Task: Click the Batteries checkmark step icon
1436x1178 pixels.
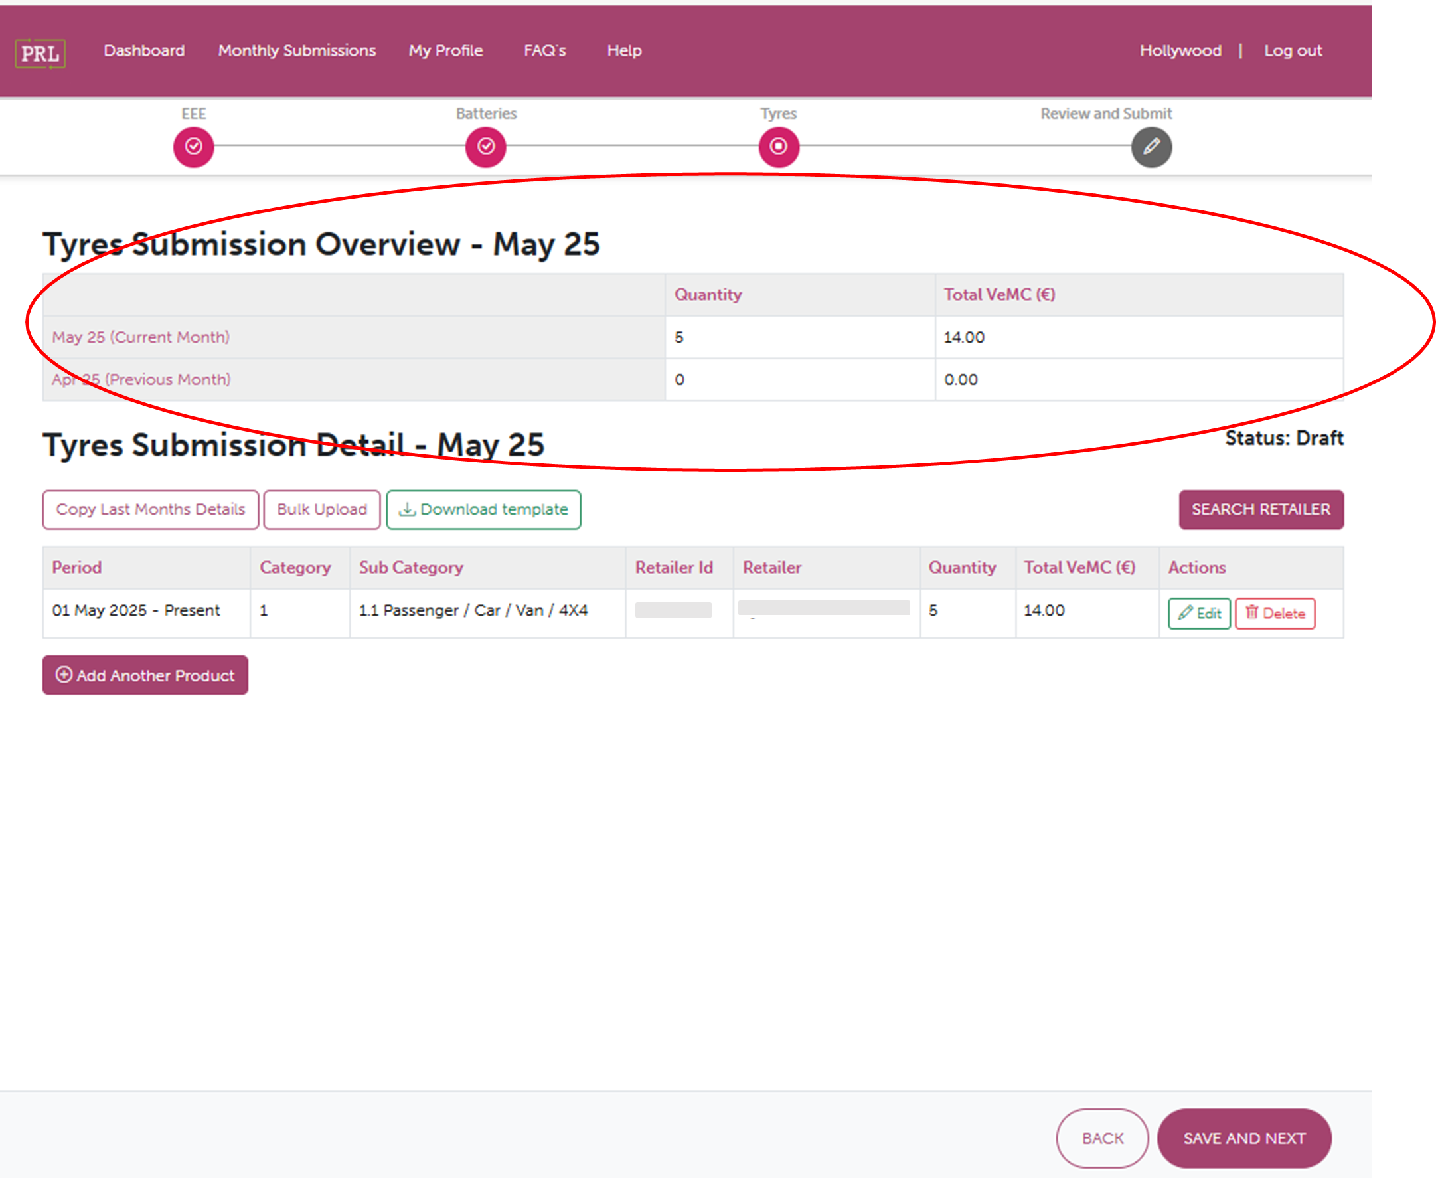Action: (x=486, y=147)
